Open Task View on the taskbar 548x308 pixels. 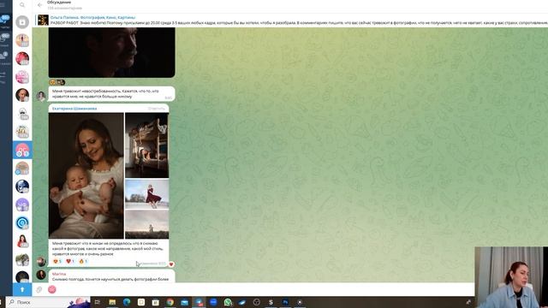coord(98,302)
